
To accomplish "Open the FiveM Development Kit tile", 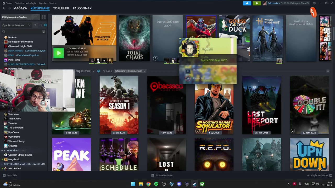I will click(301, 38).
